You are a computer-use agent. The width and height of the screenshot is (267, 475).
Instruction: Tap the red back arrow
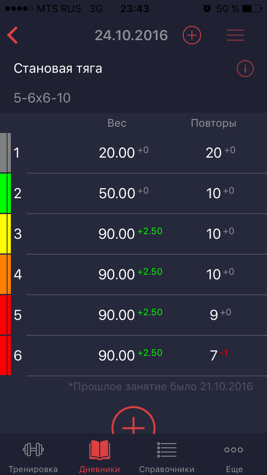(13, 36)
